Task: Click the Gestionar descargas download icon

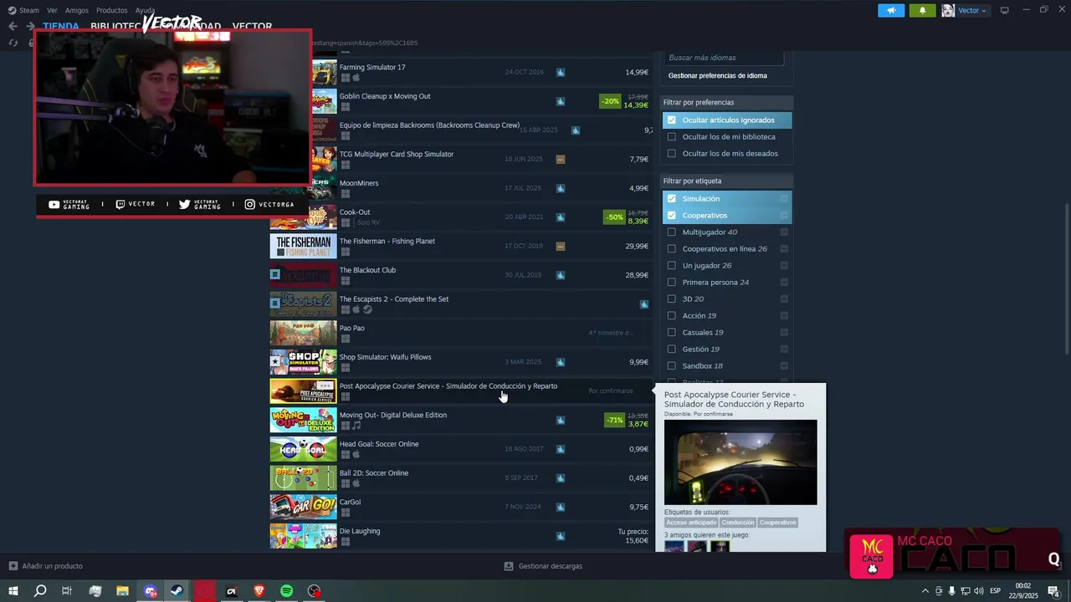Action: click(509, 566)
